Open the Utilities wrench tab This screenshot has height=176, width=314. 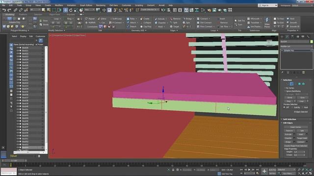(x=308, y=37)
